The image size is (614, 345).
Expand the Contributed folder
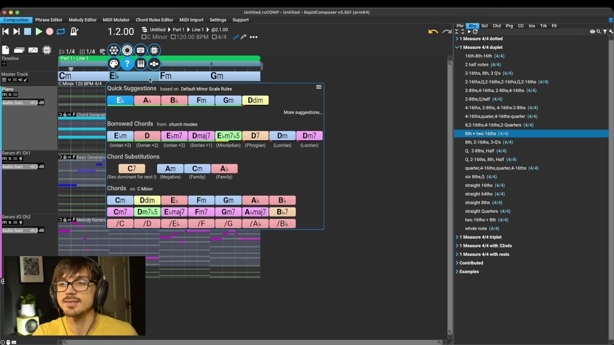click(x=457, y=263)
